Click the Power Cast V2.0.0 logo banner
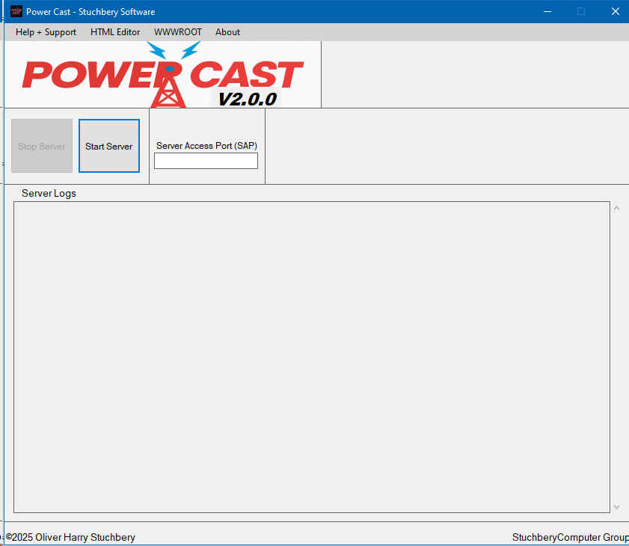 (162, 75)
